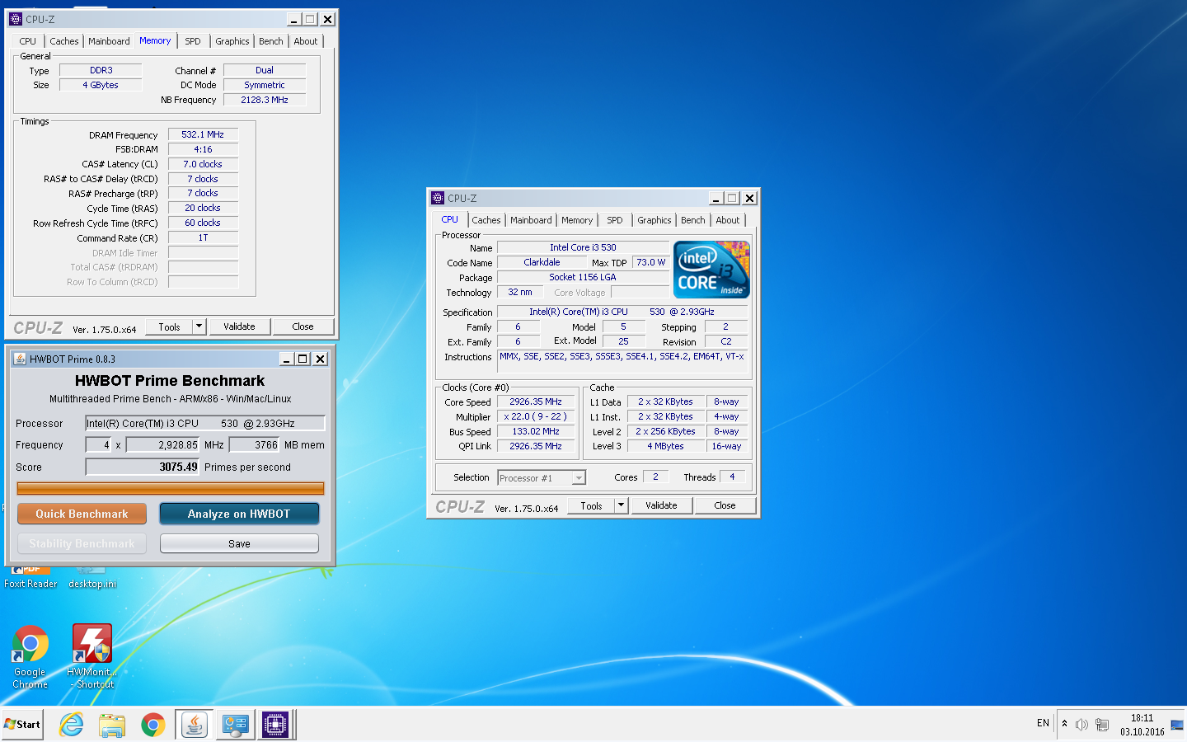Viewport: 1187px width, 742px height.
Task: Click the HWBOT orange progress bar
Action: [x=171, y=488]
